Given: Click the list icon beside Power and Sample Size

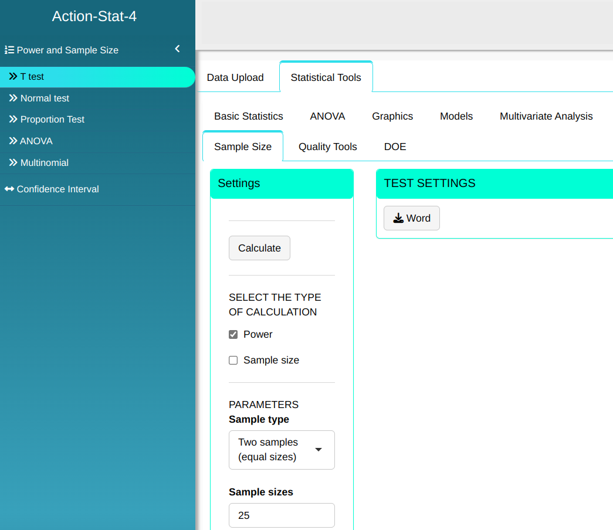Looking at the screenshot, I should click(x=9, y=50).
